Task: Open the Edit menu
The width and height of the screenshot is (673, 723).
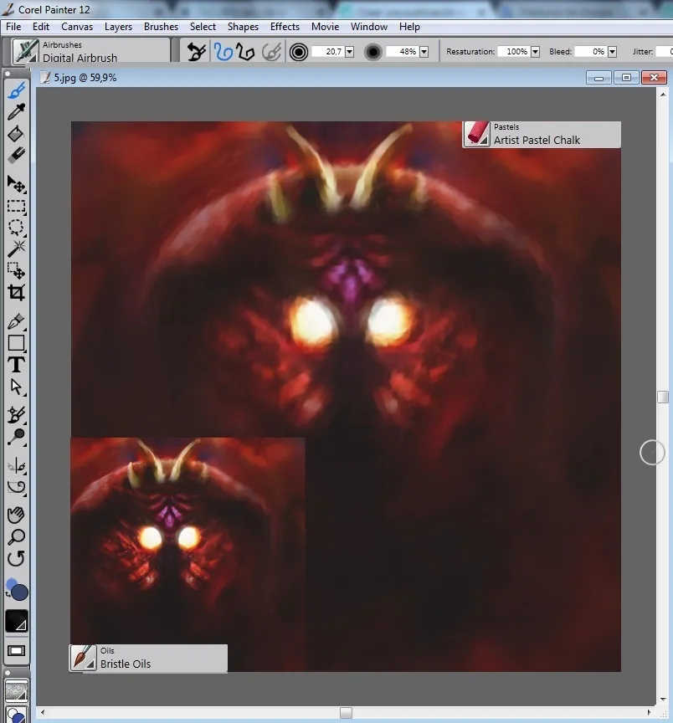Action: click(41, 27)
